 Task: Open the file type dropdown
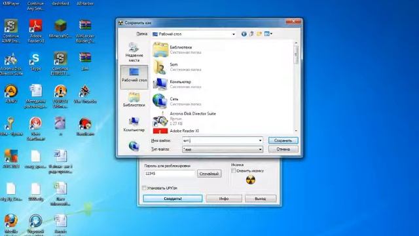coord(223,149)
